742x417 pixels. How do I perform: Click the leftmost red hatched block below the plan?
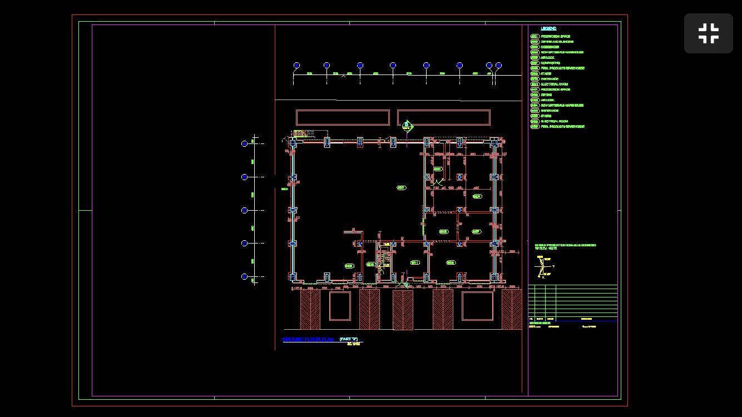[310, 309]
